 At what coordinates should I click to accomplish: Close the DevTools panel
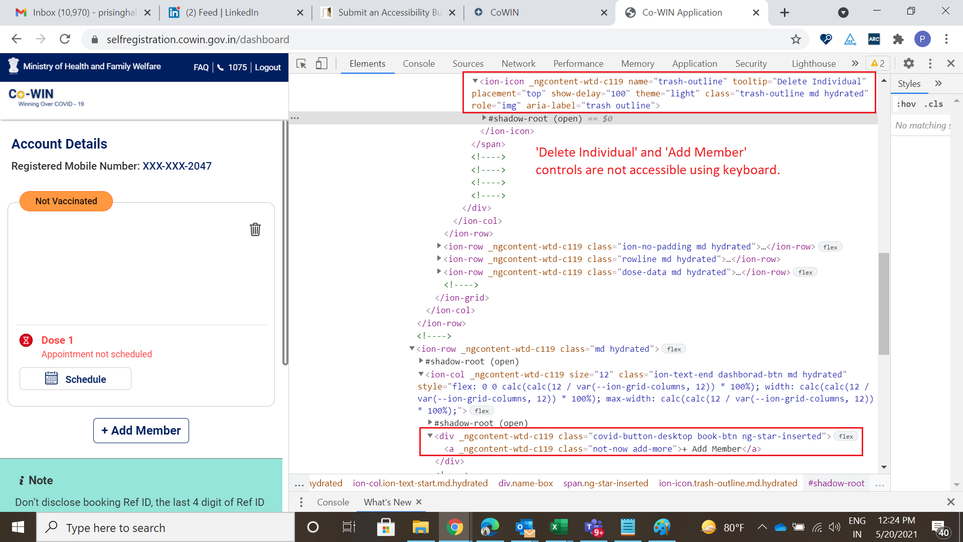(x=951, y=63)
